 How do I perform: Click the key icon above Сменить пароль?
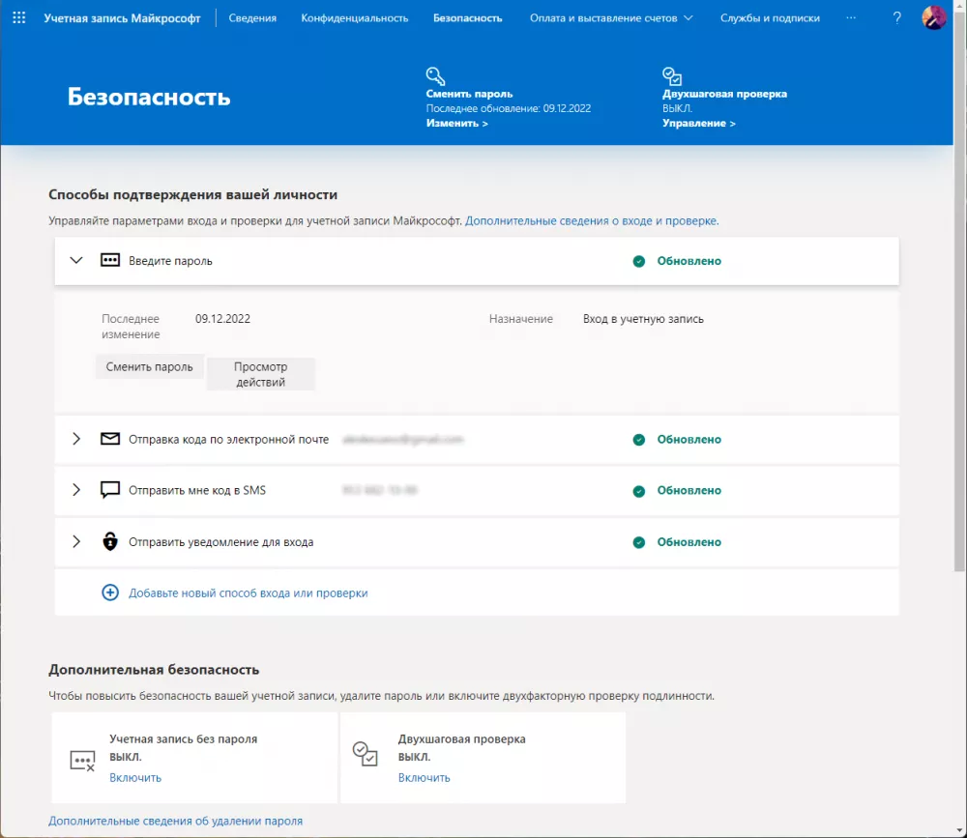435,76
